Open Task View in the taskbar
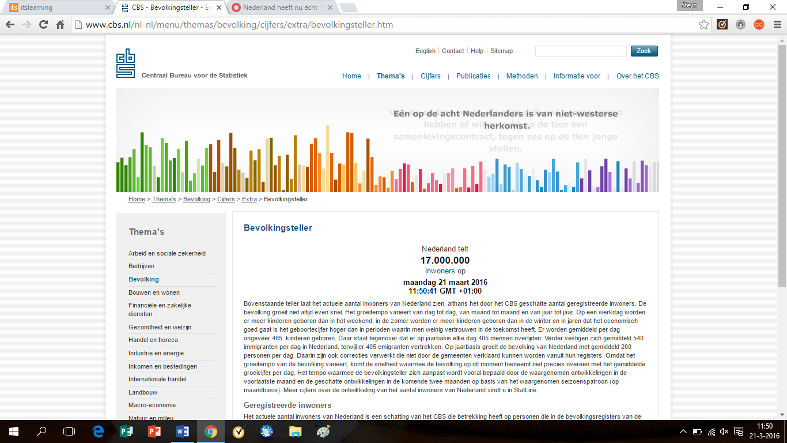787x443 pixels. [69, 431]
